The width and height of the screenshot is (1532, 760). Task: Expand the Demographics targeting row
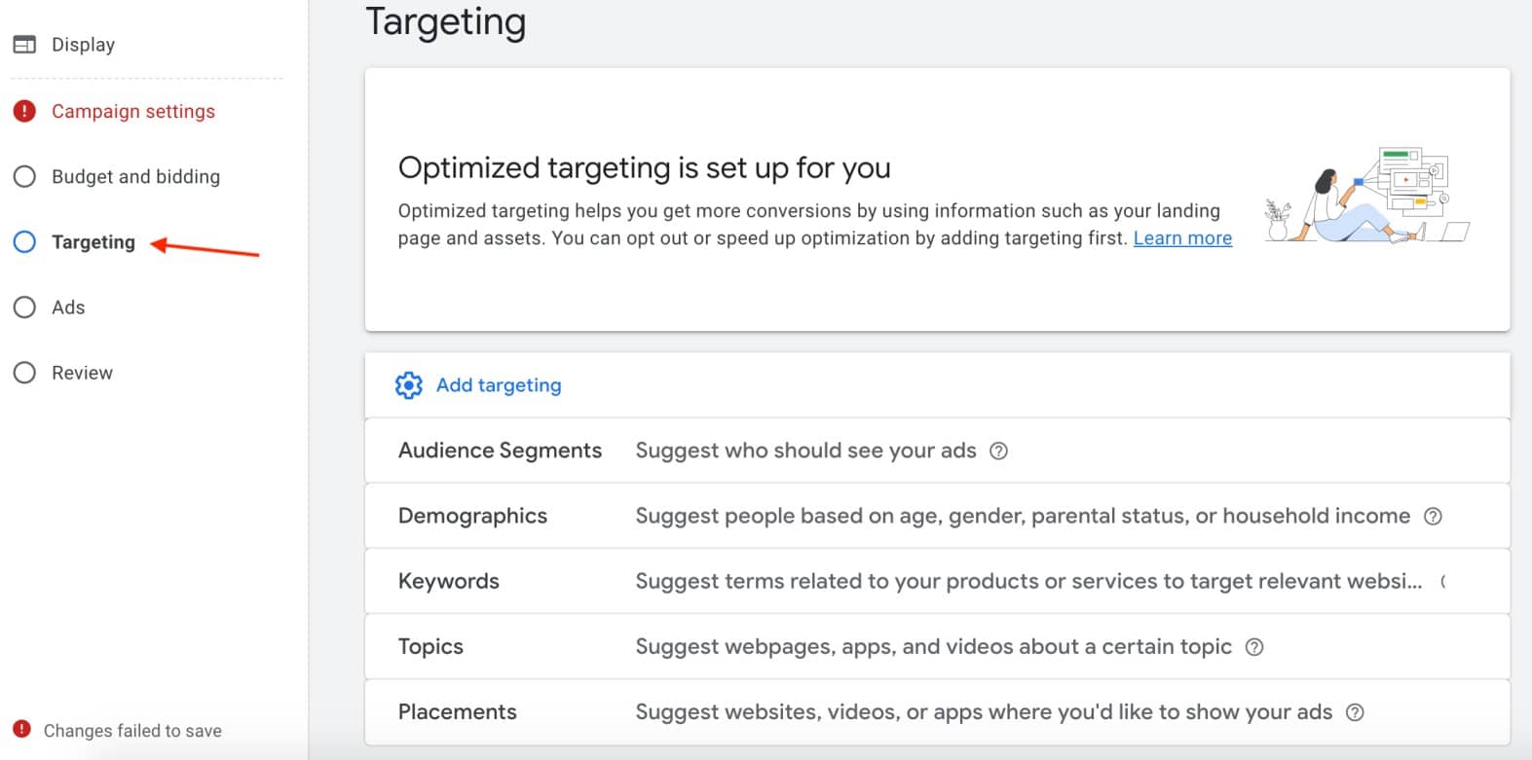pos(937,516)
